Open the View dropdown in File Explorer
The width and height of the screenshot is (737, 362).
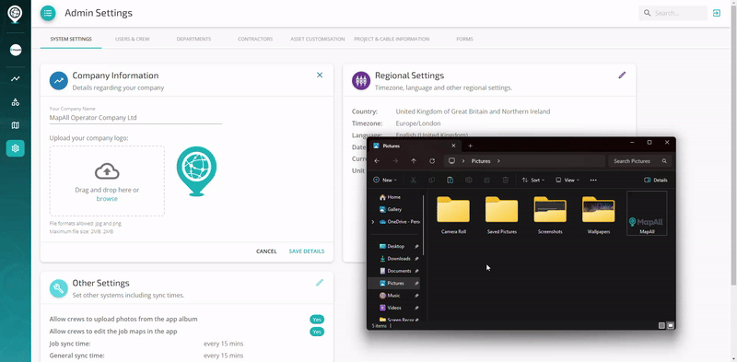coord(567,180)
